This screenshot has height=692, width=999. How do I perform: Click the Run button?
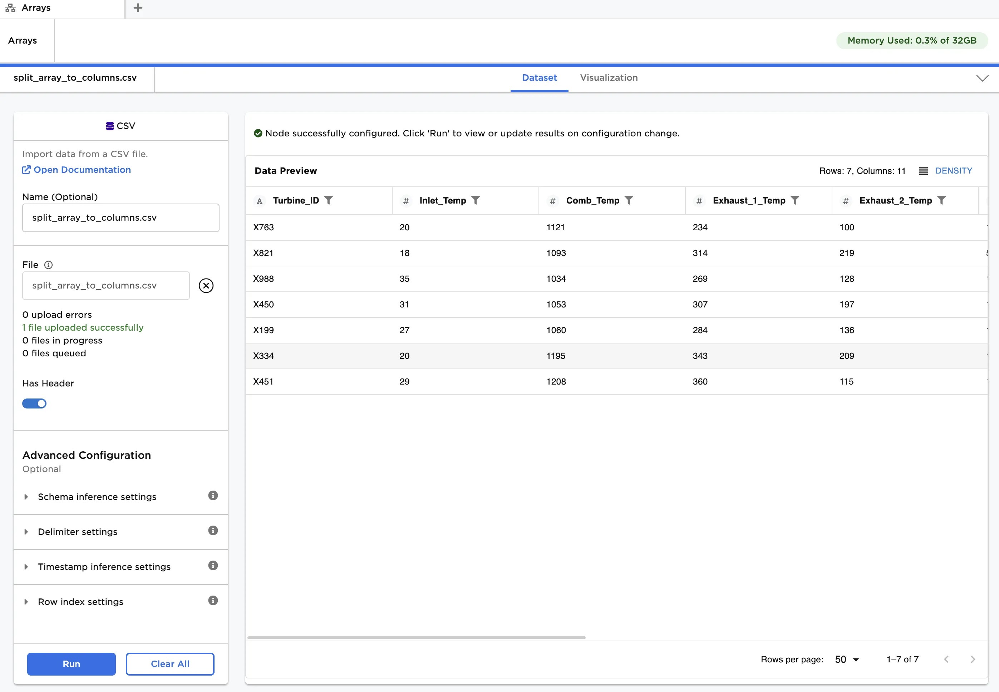click(71, 664)
